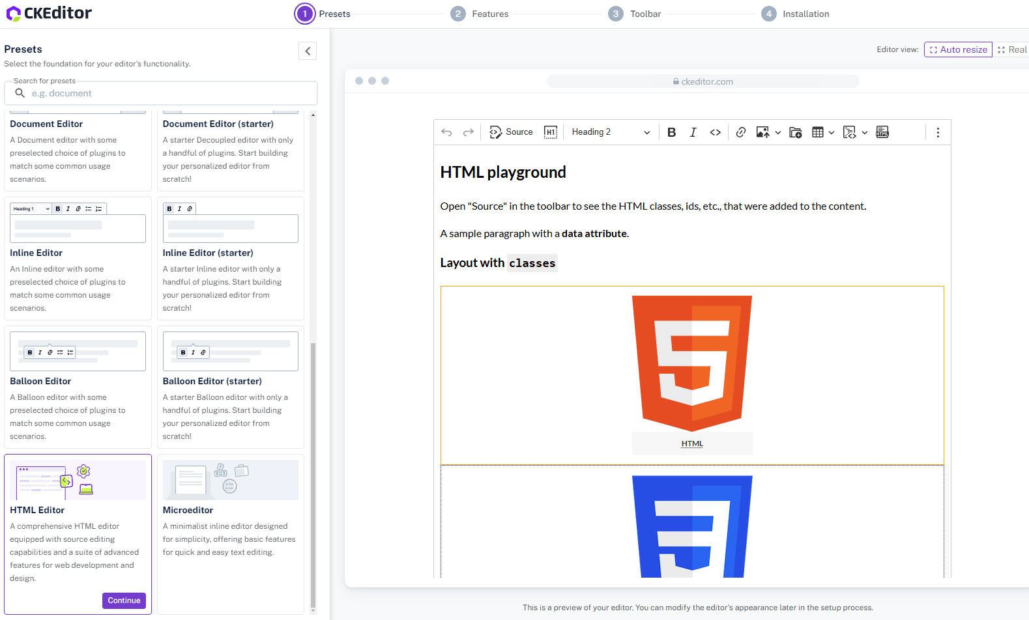Image resolution: width=1029 pixels, height=620 pixels.
Task: Go to the Installation step
Action: coord(795,14)
